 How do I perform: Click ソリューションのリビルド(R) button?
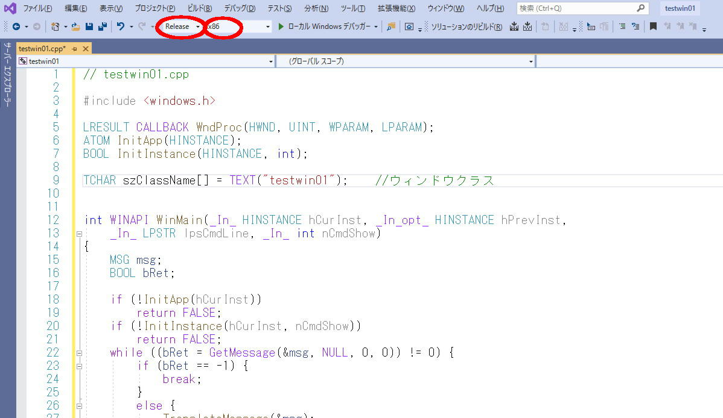coord(467,27)
